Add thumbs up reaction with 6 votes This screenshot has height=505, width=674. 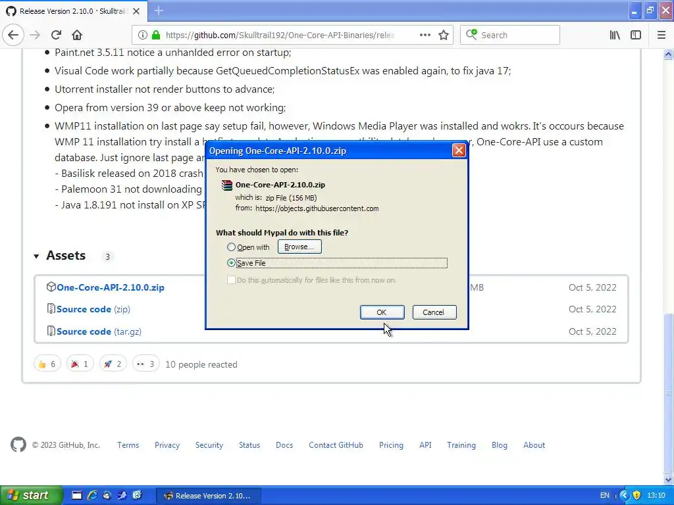[47, 364]
